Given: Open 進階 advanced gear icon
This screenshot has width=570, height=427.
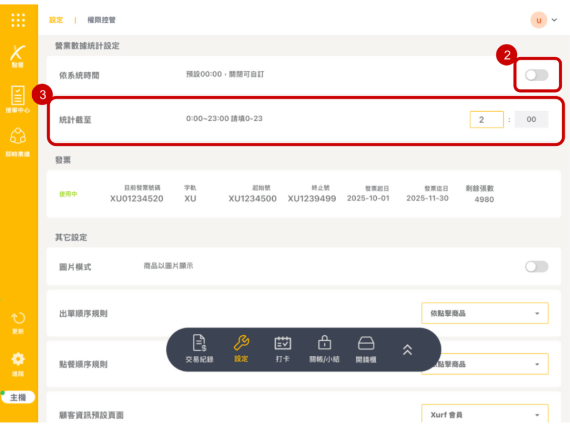Looking at the screenshot, I should 18,363.
